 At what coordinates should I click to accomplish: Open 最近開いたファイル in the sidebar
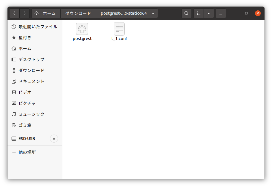click(x=35, y=27)
